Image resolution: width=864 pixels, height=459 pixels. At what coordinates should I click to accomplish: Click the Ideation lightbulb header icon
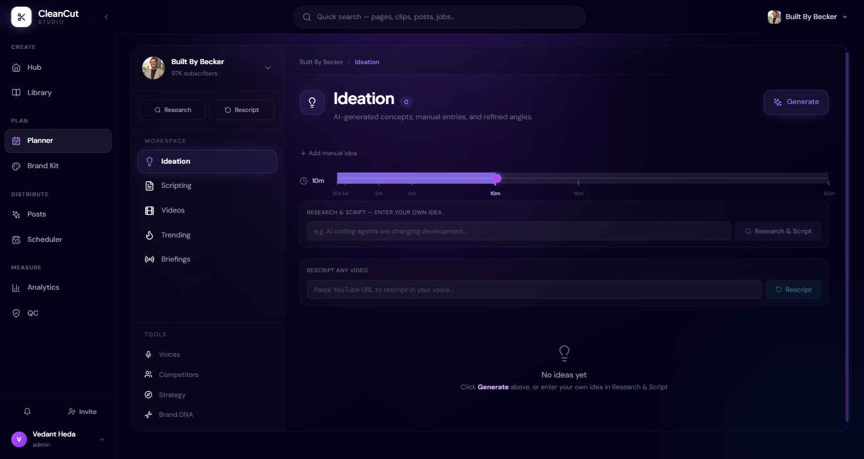tap(312, 102)
